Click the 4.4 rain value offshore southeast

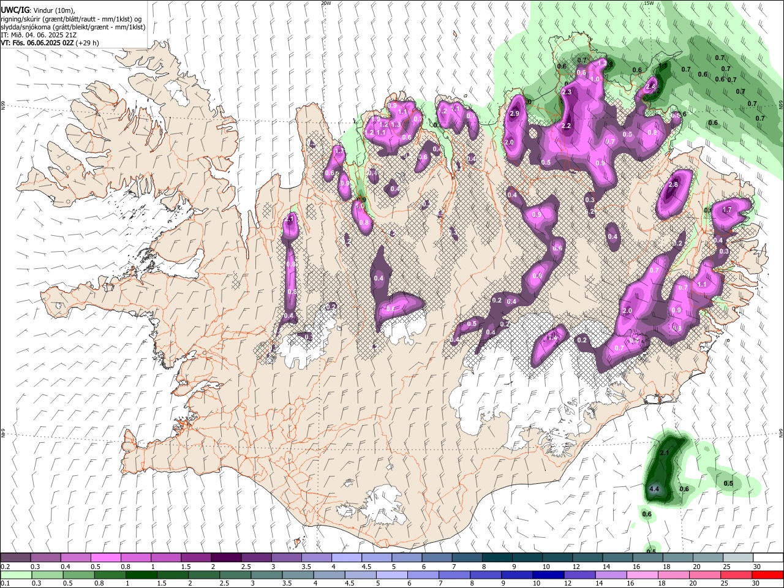point(654,489)
